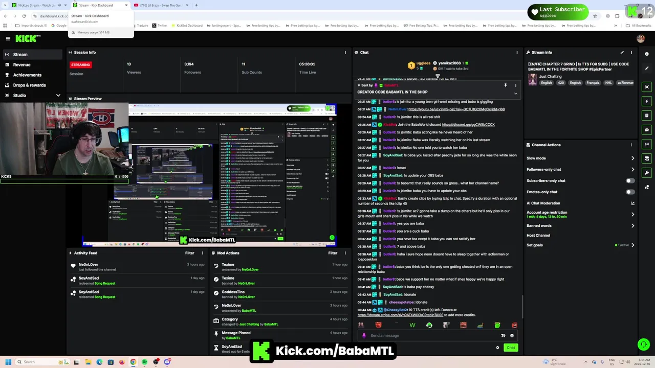The image size is (655, 368).
Task: Open new browser tab
Action: (196, 5)
